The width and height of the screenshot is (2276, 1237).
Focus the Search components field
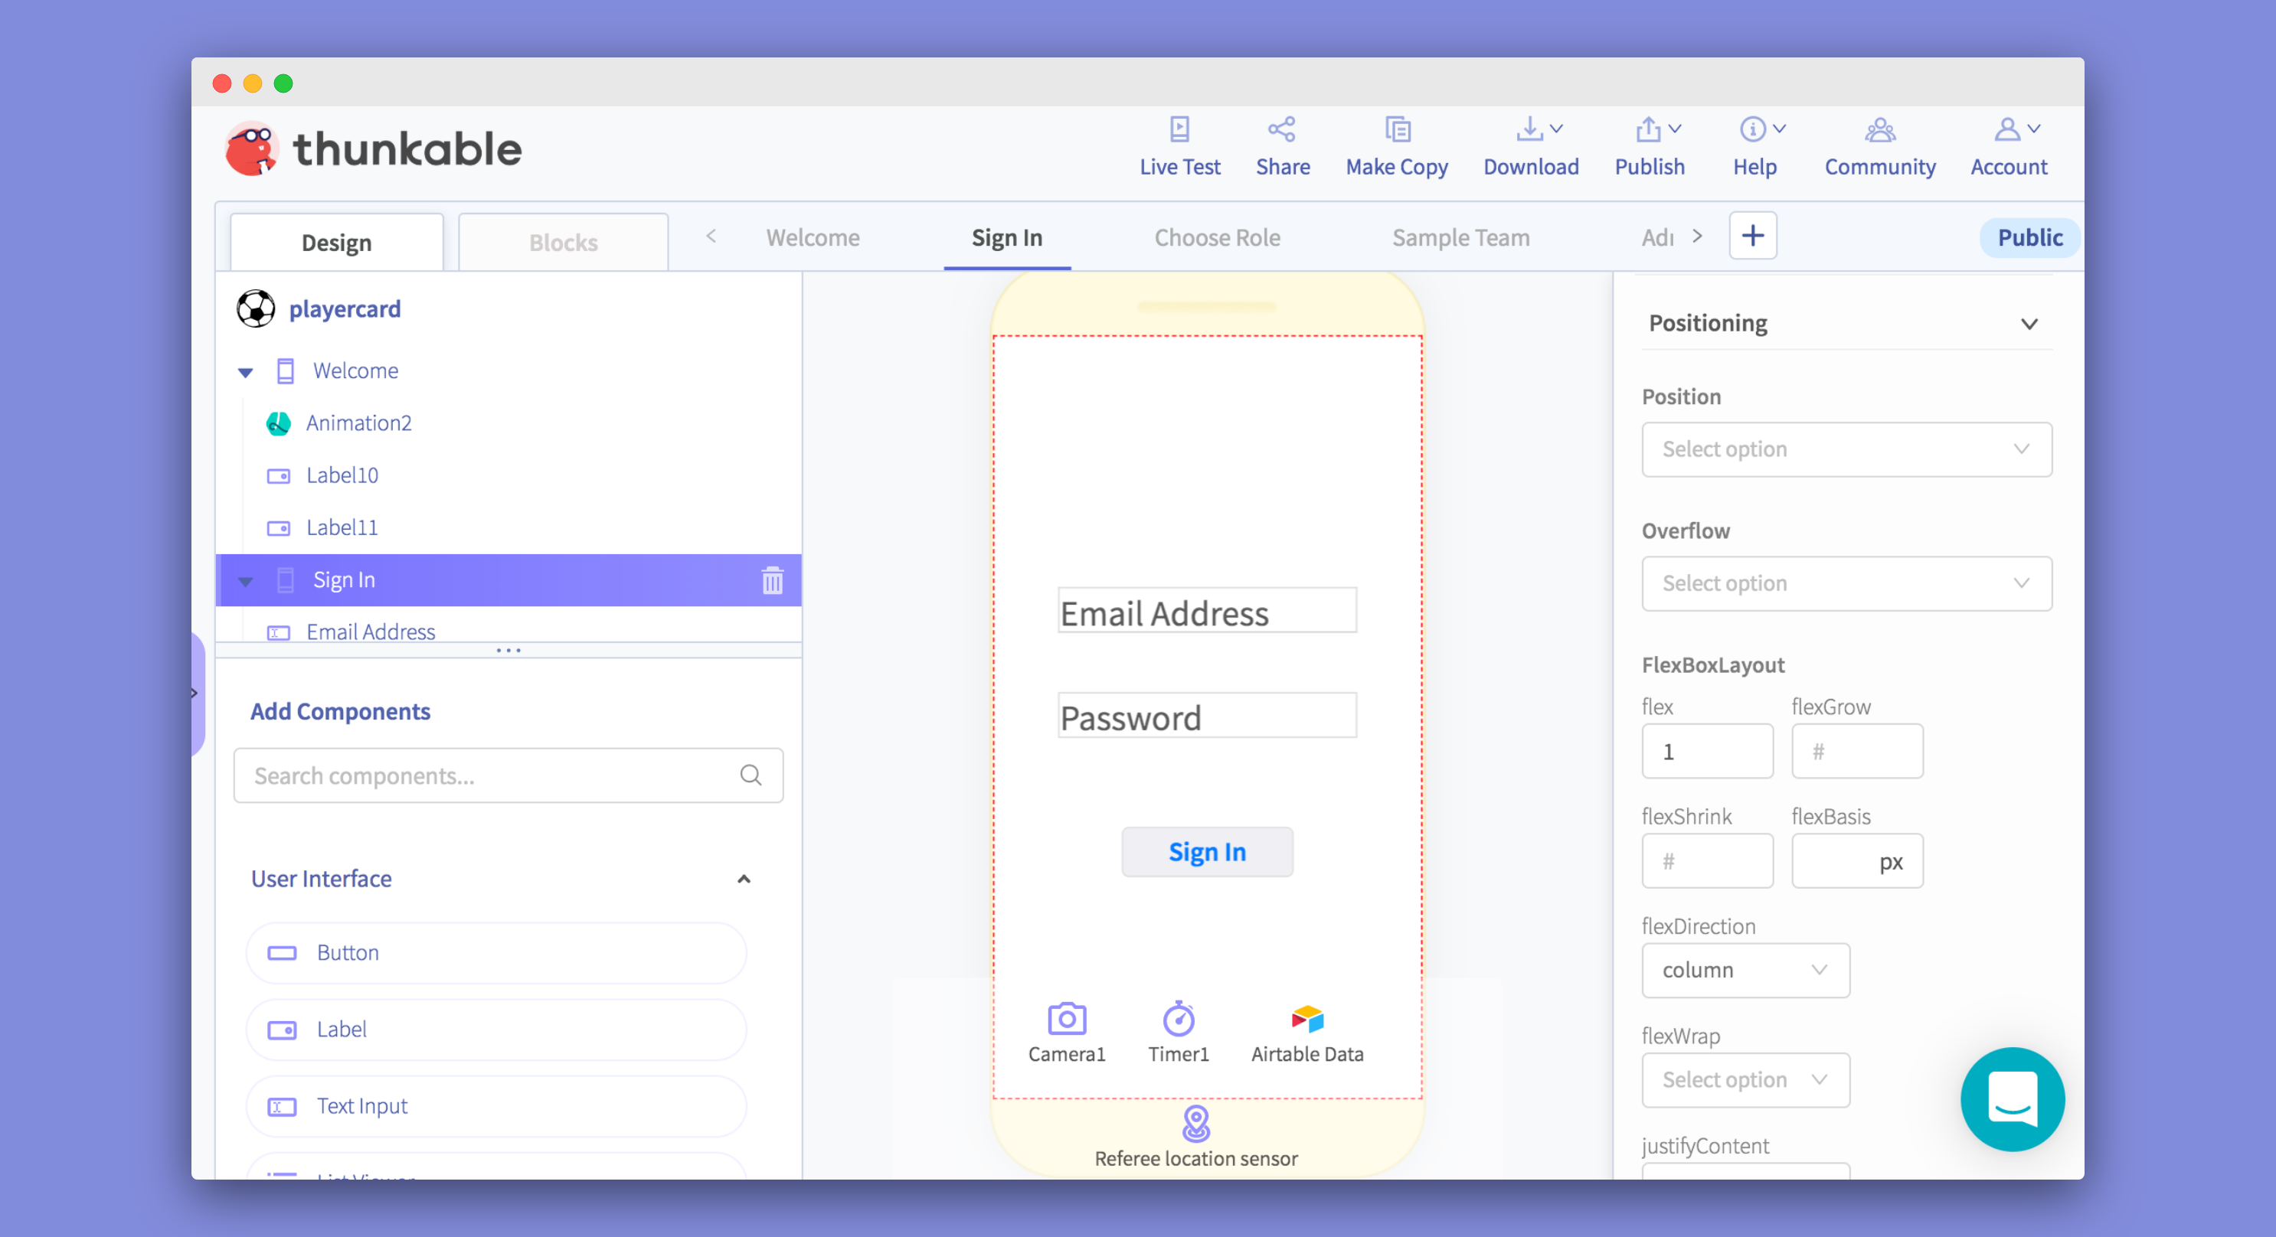point(508,775)
